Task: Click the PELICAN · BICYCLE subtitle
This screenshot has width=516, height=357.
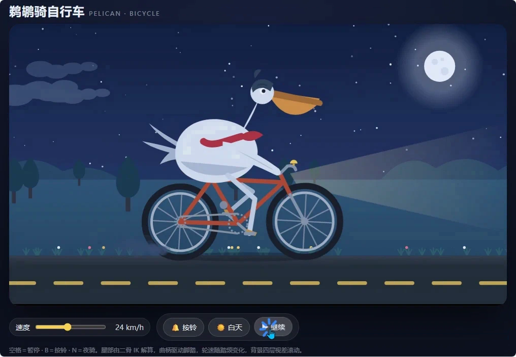Action: click(x=124, y=14)
